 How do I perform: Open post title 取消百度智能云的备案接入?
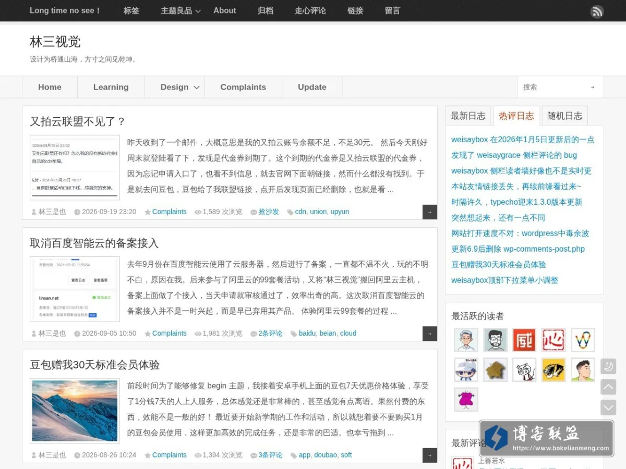94,243
